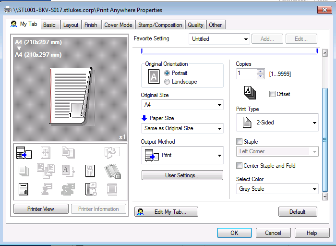The height and width of the screenshot is (246, 336).
Task: Click the print output method icon in status grid
Action: 24,153
